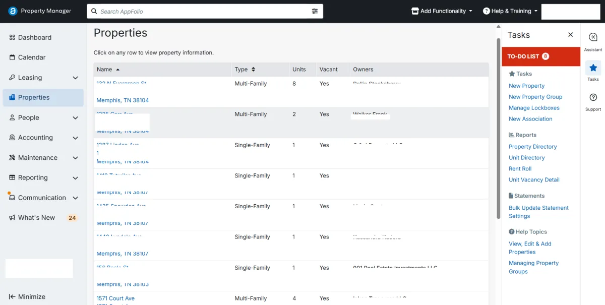Viewport: 605px width, 305px height.
Task: Open Add Functionality dropdown
Action: (x=442, y=11)
